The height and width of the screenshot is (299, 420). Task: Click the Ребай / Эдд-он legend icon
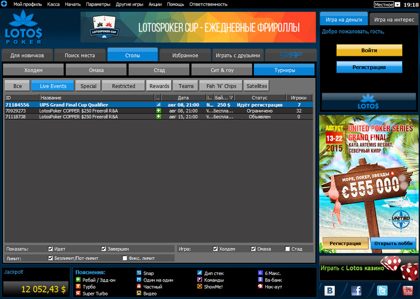(x=78, y=280)
